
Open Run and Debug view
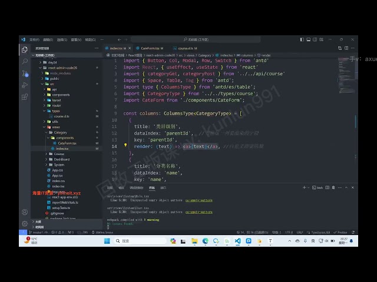pos(25,85)
